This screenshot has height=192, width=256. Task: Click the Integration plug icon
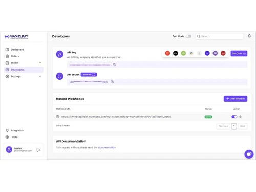pos(7,130)
